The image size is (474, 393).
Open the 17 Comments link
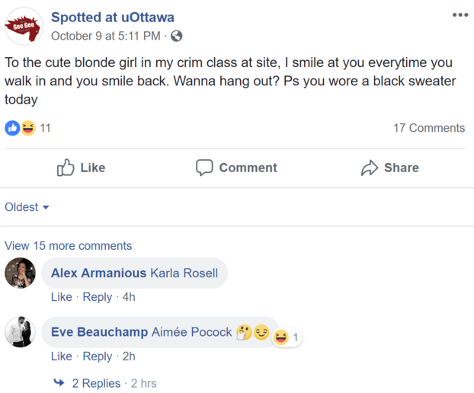coord(428,128)
